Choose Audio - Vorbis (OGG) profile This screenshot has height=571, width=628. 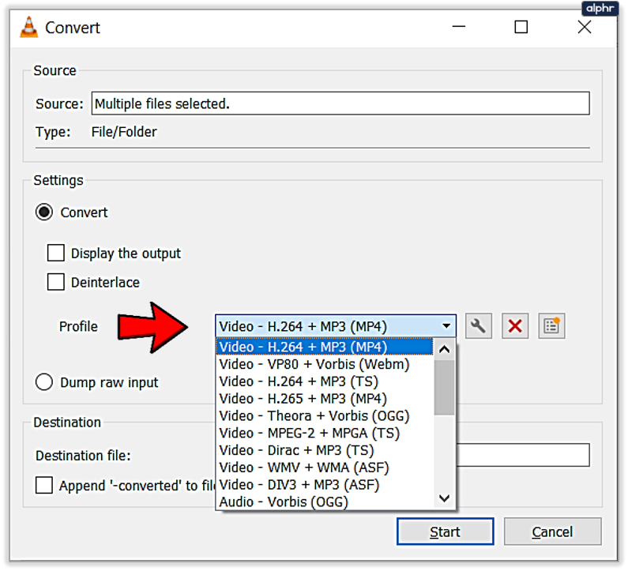(x=325, y=502)
